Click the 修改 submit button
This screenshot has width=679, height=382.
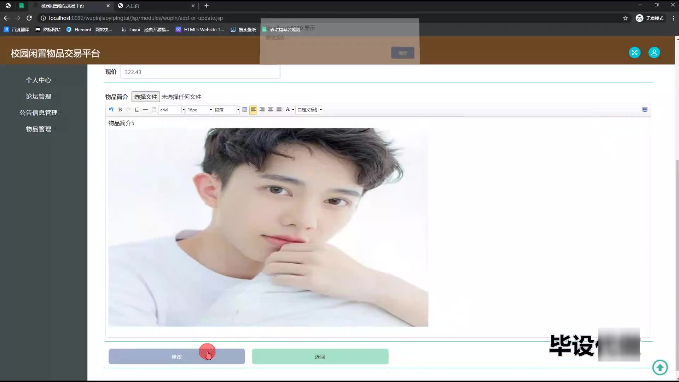coord(177,357)
